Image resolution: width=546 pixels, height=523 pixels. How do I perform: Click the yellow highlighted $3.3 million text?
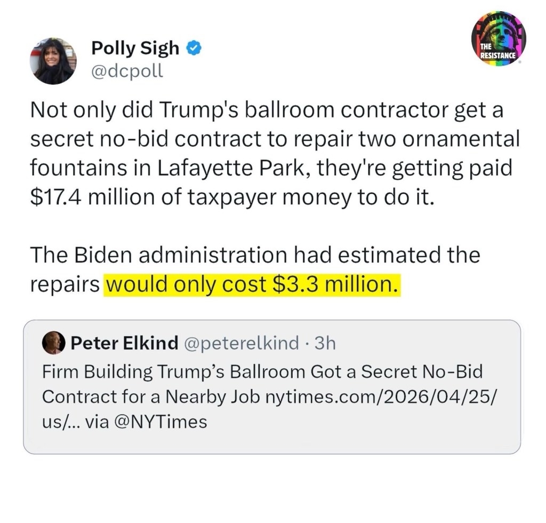point(252,284)
